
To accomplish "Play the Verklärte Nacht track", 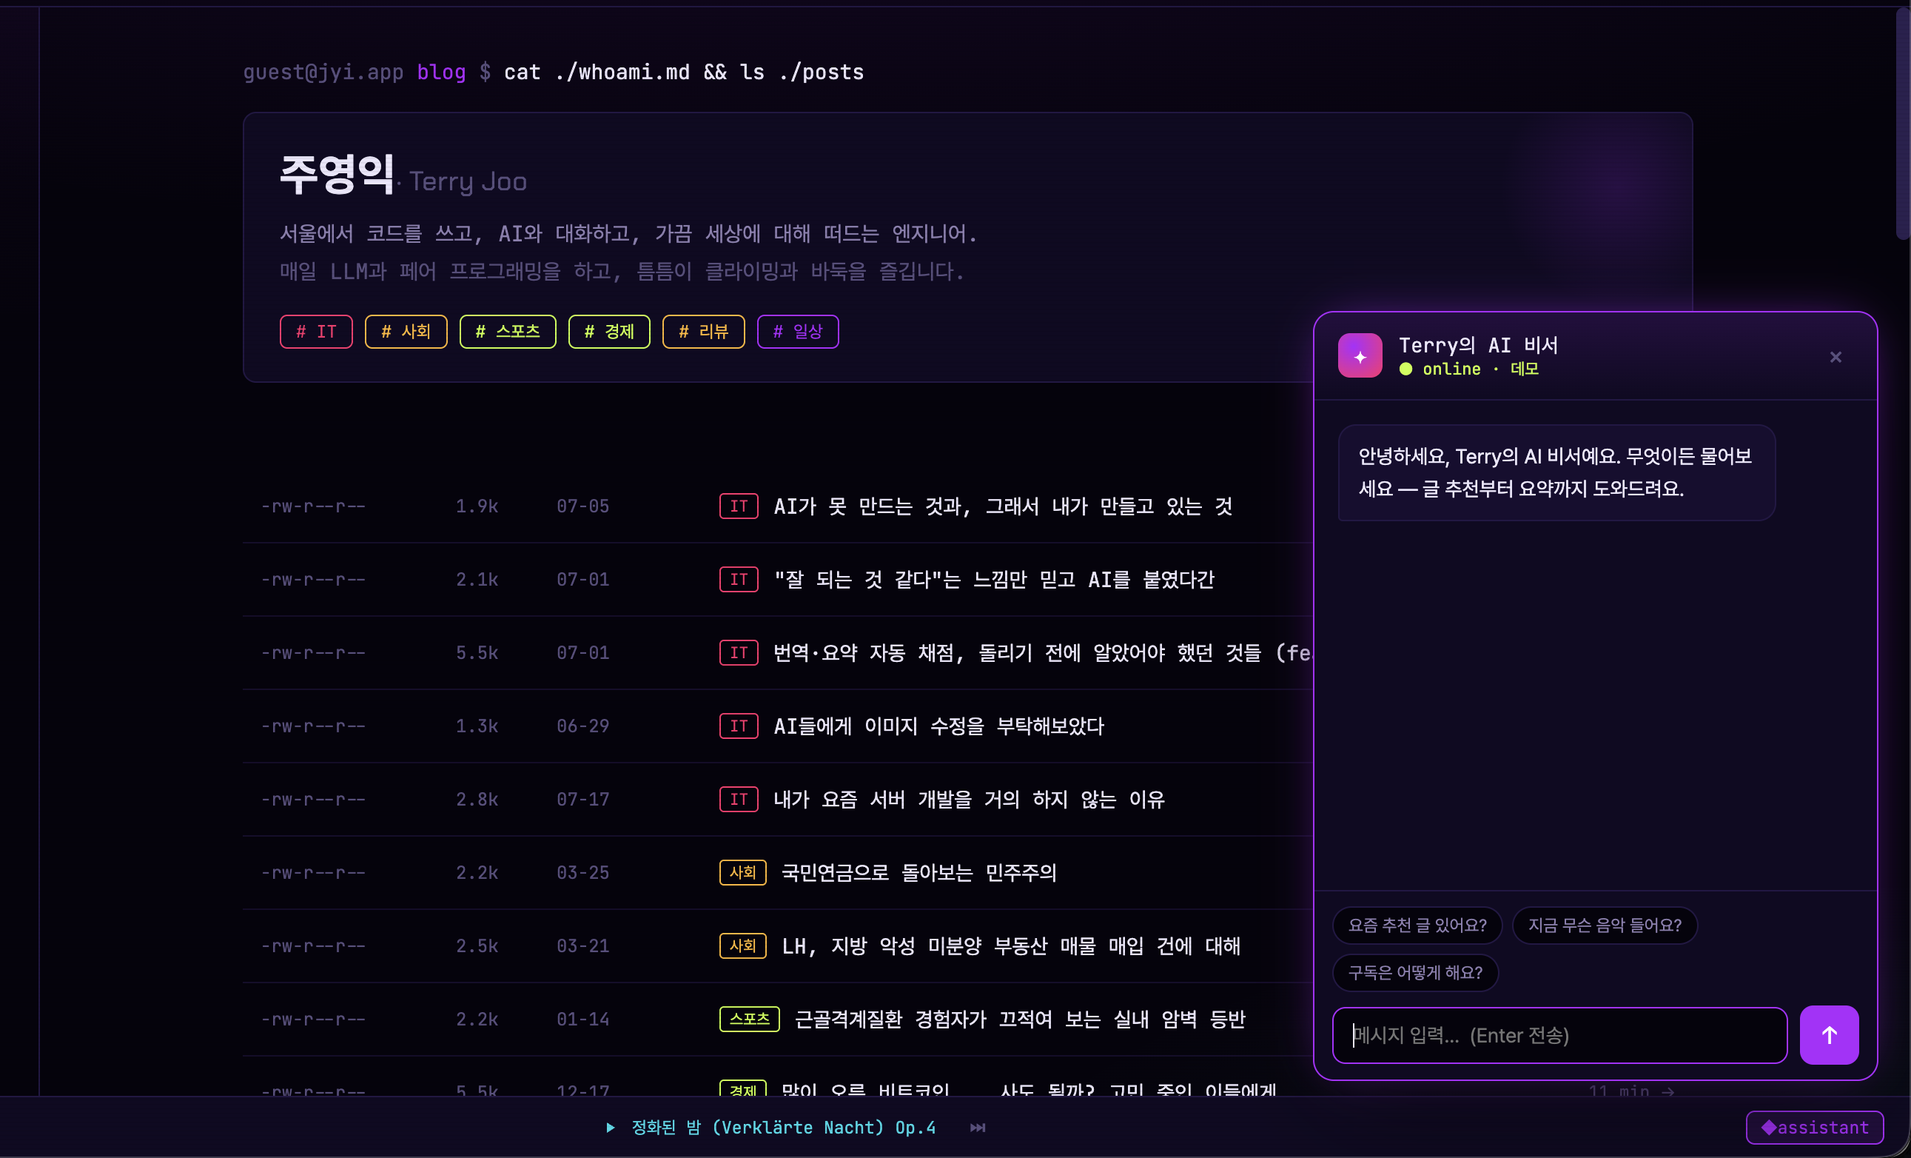I will click(611, 1127).
